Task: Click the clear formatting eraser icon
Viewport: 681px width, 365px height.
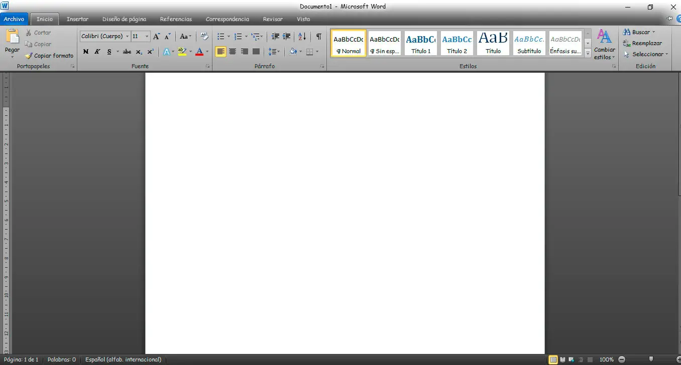Action: point(204,36)
